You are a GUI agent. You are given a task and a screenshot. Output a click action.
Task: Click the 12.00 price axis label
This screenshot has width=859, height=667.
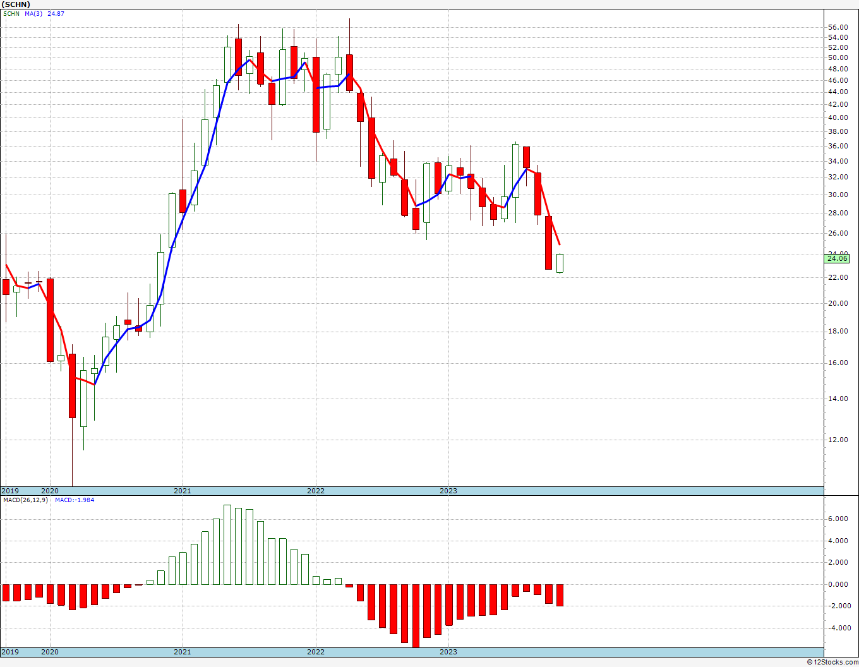point(838,440)
